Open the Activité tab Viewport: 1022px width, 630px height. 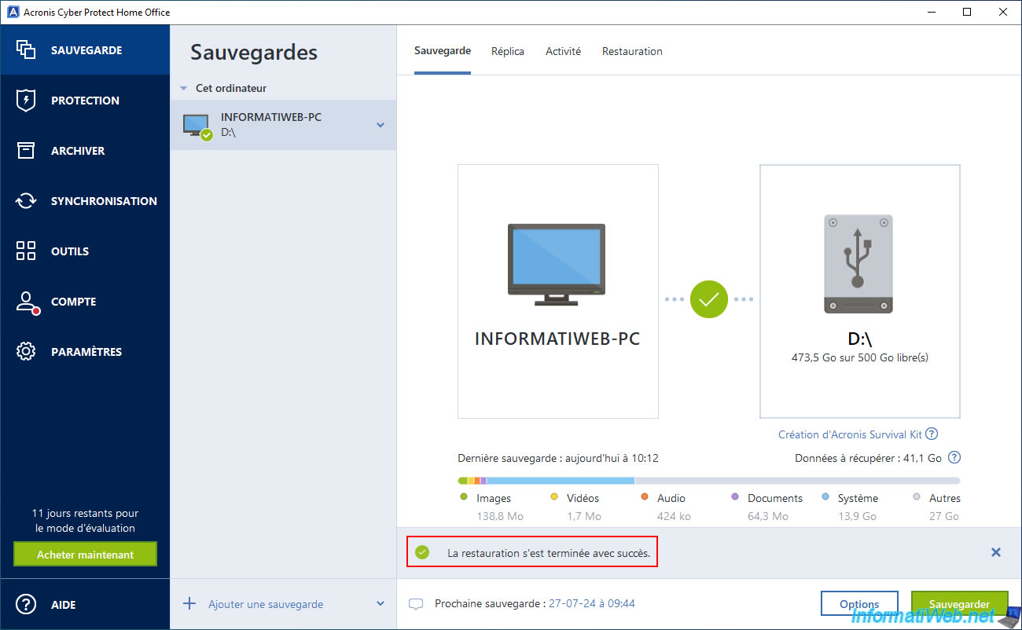click(563, 51)
